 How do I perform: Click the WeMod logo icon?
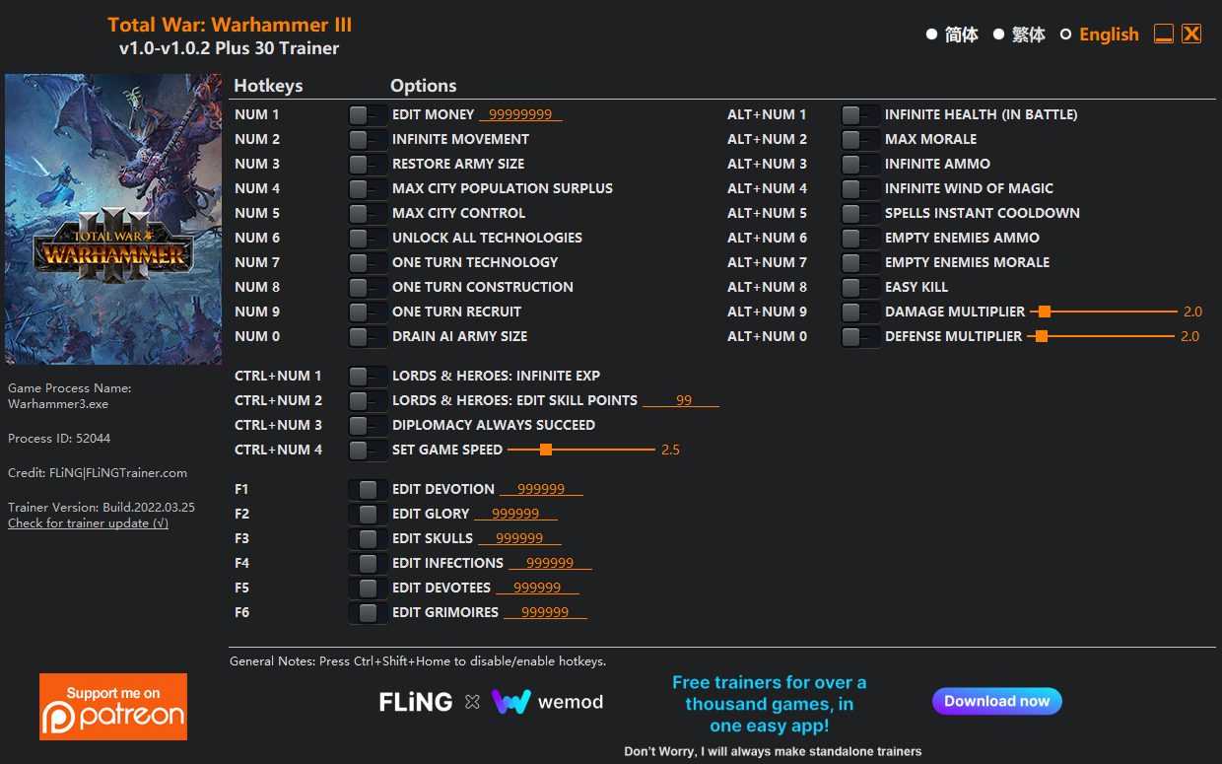click(x=511, y=702)
